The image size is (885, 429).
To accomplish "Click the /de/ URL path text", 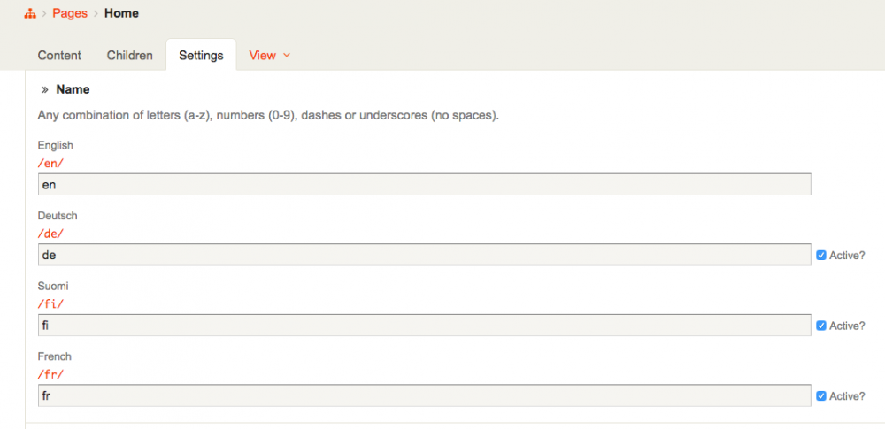I will (50, 234).
